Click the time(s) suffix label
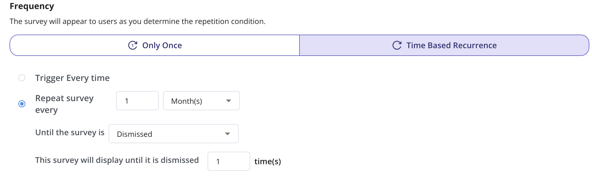 (267, 162)
